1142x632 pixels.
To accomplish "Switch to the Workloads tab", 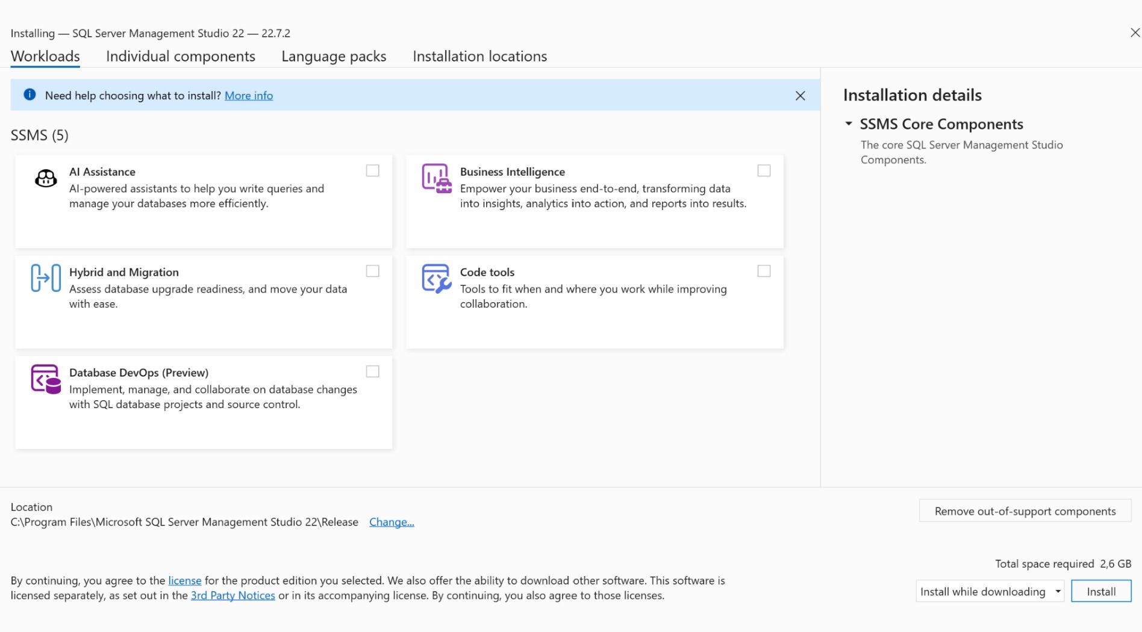I will [45, 57].
